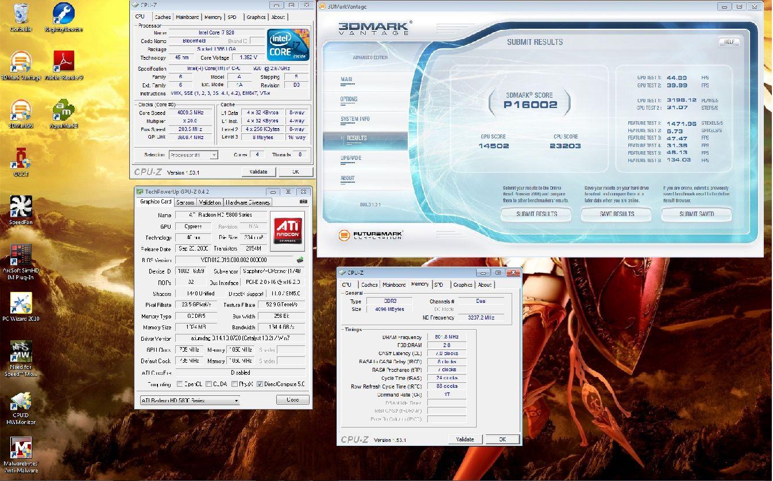Open SpeedFan desktop shortcut
This screenshot has height=481, width=773.
(x=21, y=210)
